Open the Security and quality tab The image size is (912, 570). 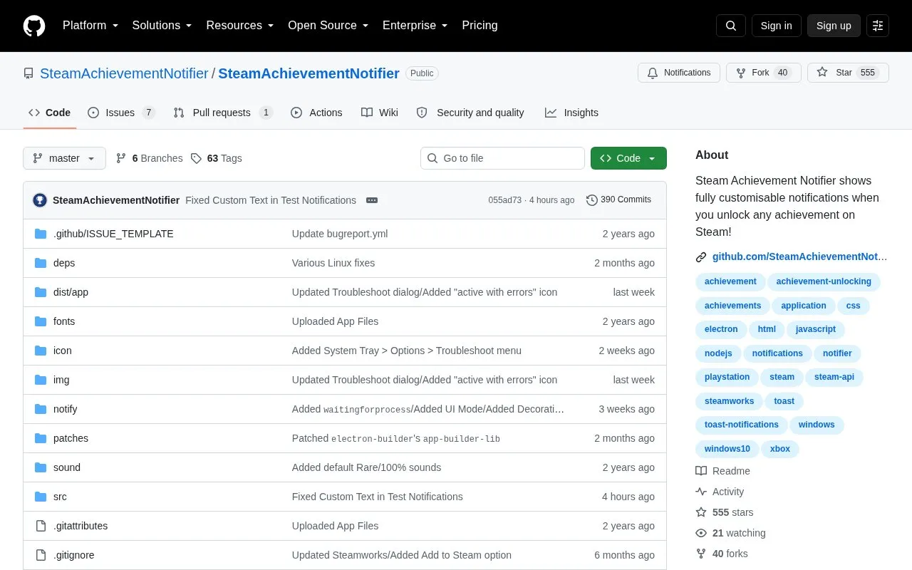click(470, 113)
